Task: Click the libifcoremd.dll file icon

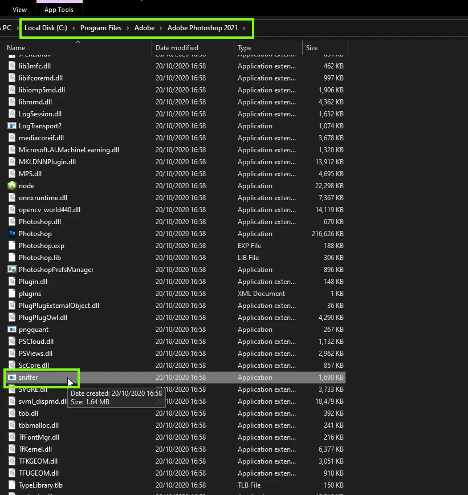Action: (x=11, y=78)
